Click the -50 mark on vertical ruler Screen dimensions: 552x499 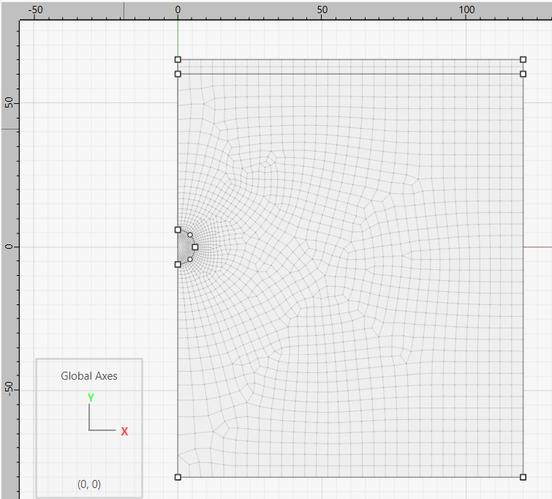pyautogui.click(x=9, y=390)
